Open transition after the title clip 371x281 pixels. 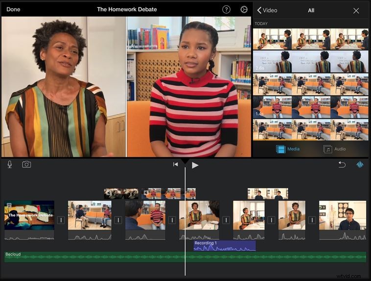click(61, 220)
